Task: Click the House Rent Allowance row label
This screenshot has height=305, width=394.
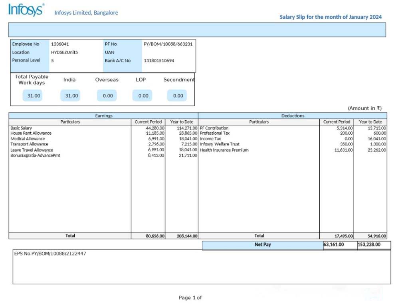Action: tap(31, 133)
